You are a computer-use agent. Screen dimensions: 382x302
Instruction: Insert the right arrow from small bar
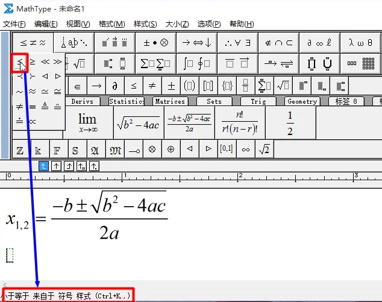pyautogui.click(x=96, y=86)
